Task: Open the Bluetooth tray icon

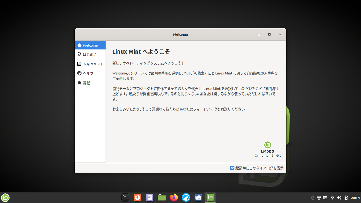Action: pyautogui.click(x=312, y=198)
